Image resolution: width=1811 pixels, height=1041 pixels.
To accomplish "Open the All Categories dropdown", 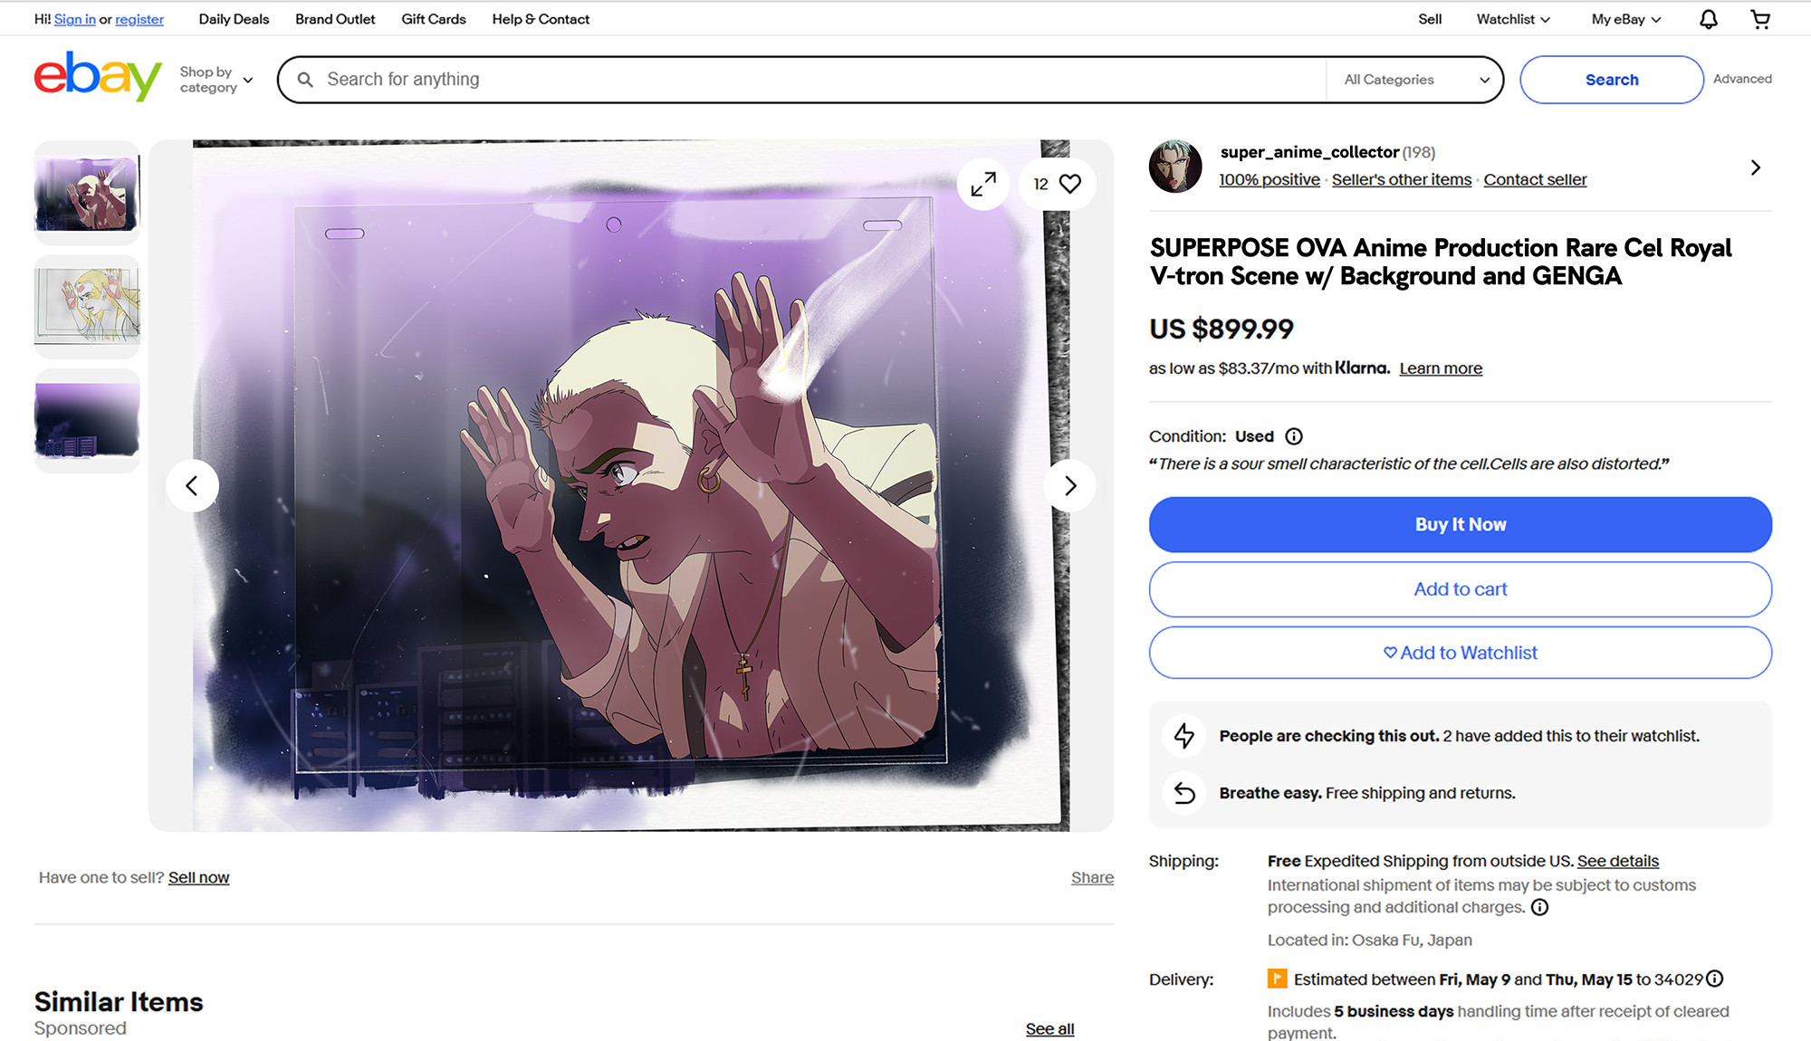I will tap(1415, 80).
